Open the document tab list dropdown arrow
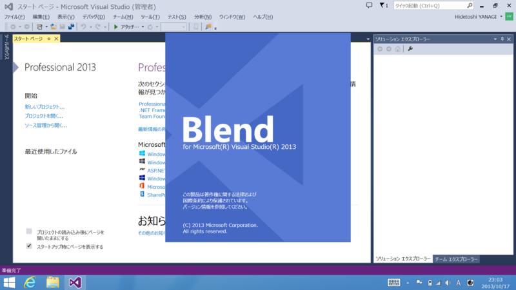This screenshot has width=516, height=290. coord(368,39)
